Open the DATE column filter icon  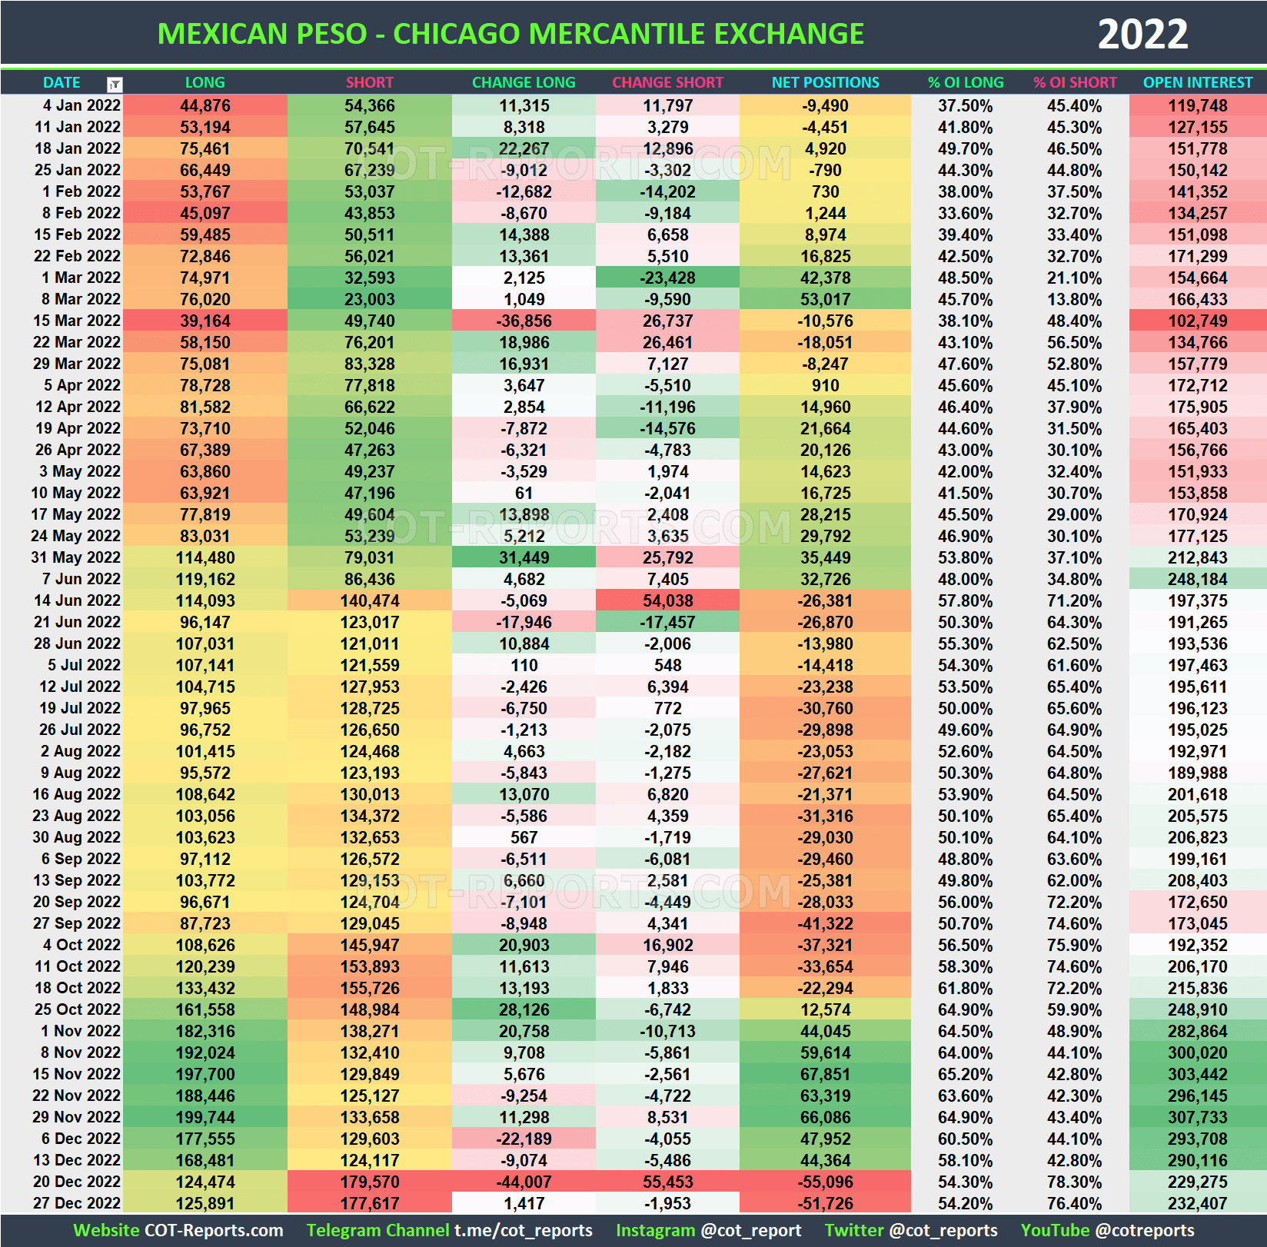coord(114,82)
